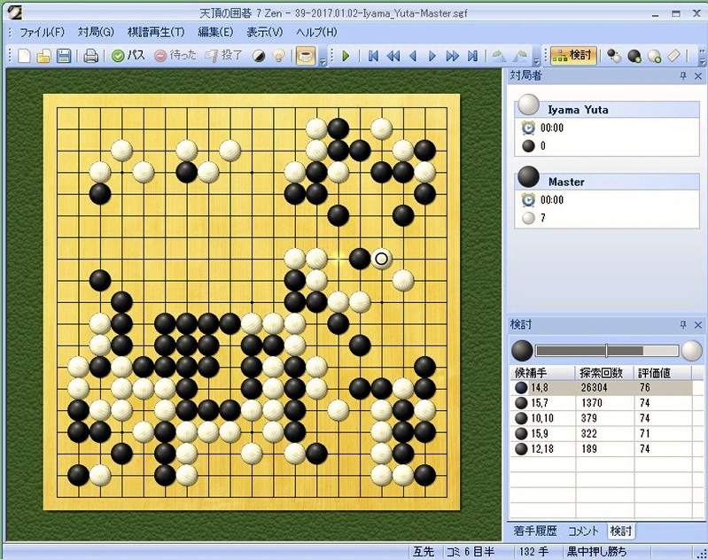This screenshot has width=708, height=559.
Task: Switch to the 着手履歴 tab
Action: pyautogui.click(x=535, y=531)
